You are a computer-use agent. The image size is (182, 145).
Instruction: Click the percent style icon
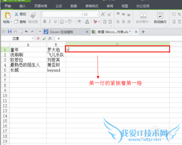179,14
